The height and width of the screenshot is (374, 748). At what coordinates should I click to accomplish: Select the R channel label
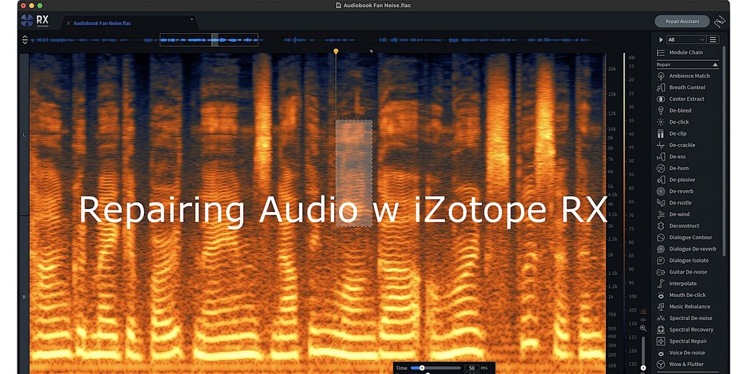click(x=24, y=297)
